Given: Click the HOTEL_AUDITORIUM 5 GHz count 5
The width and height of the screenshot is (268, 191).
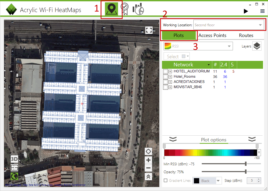Looking at the screenshot, I should coord(233,71).
